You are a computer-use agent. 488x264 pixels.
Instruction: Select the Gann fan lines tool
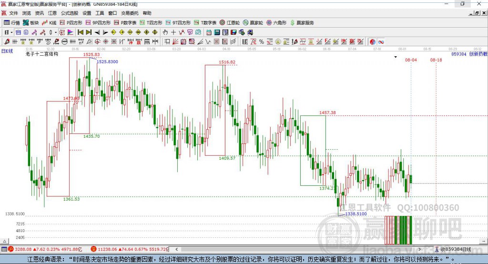(x=175, y=42)
